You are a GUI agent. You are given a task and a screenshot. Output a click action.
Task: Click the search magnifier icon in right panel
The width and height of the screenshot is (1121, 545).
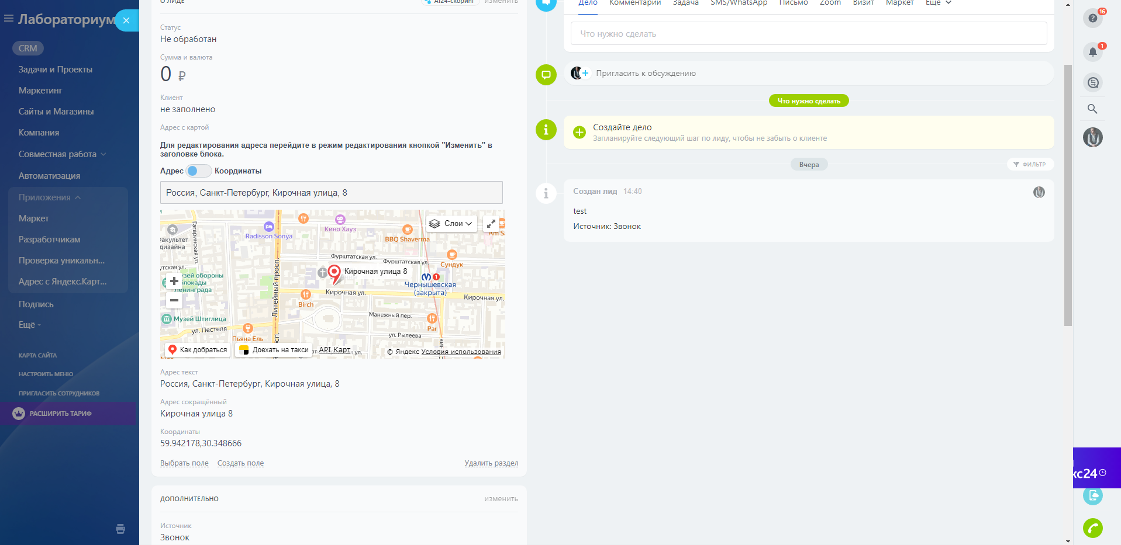point(1092,109)
